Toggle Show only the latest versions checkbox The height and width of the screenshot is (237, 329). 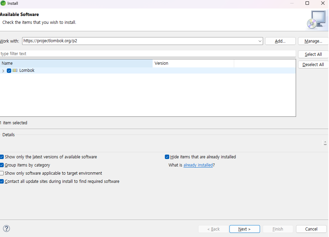pyautogui.click(x=2, y=157)
